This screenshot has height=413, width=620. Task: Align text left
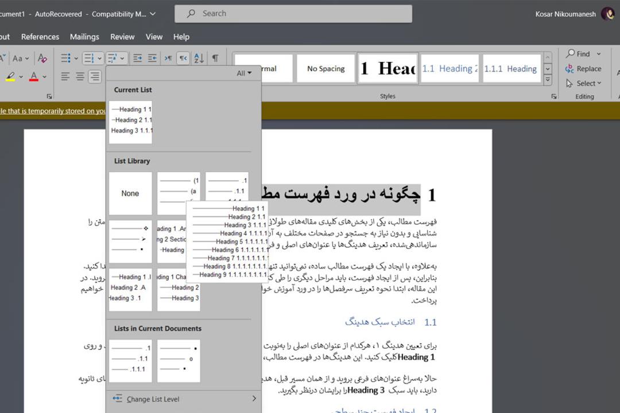coord(65,76)
